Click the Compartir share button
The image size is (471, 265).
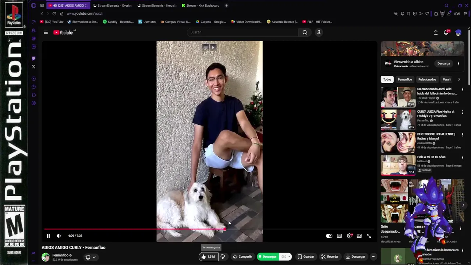(242, 257)
